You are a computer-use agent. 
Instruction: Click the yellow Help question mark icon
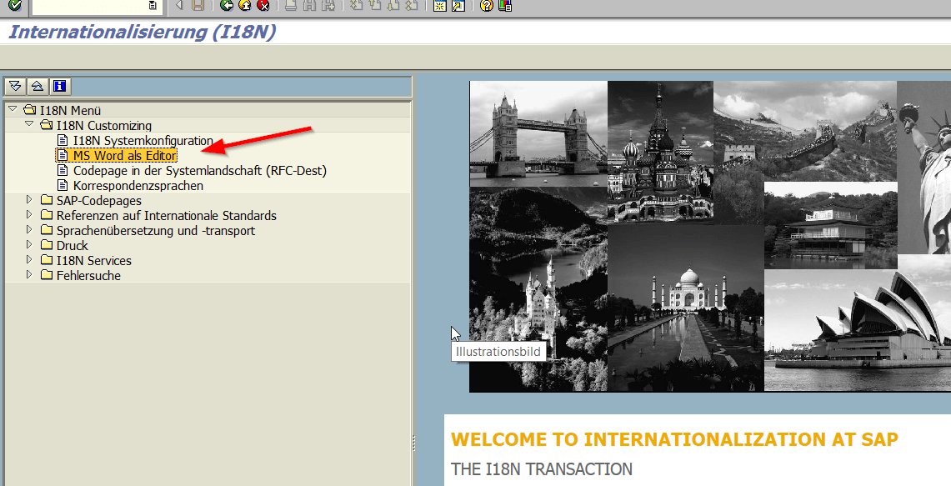tap(486, 6)
